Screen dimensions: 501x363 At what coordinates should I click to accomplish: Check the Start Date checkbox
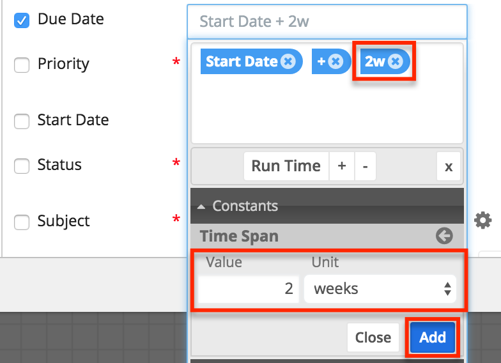(22, 121)
